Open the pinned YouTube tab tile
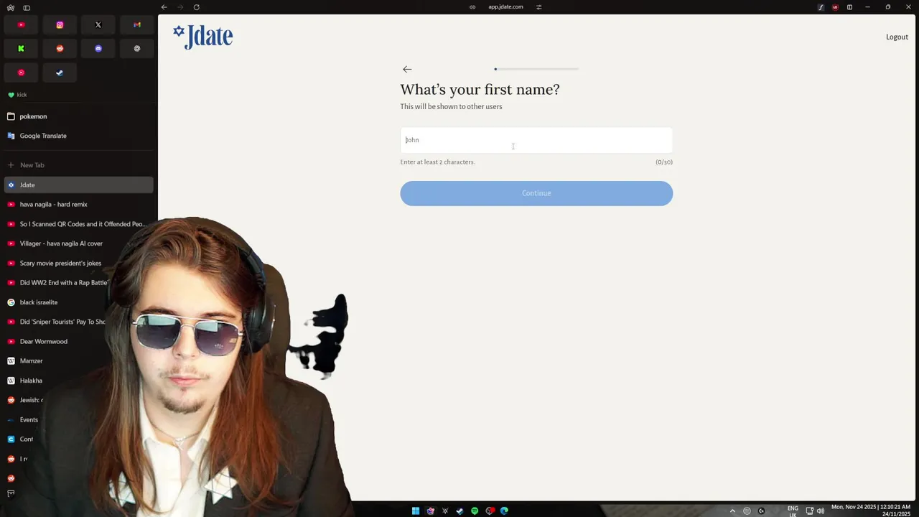 21,24
